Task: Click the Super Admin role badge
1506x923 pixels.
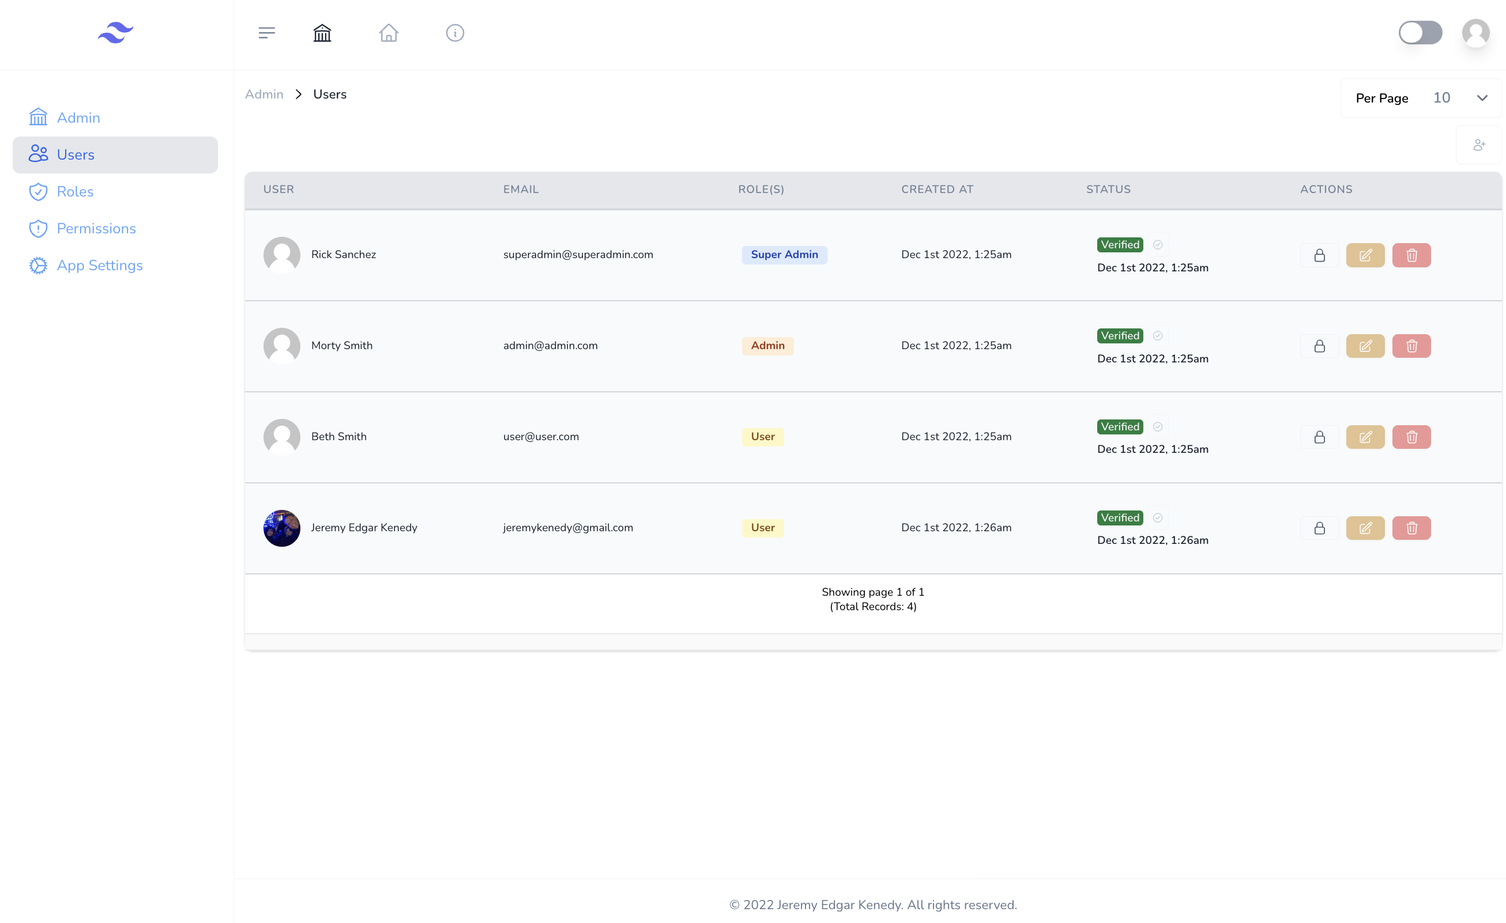Action: pyautogui.click(x=784, y=255)
